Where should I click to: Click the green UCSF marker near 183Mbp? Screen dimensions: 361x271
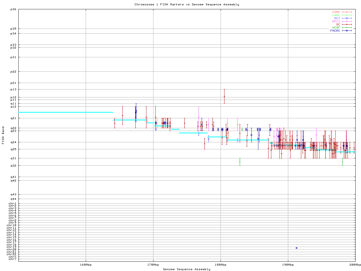click(240, 162)
